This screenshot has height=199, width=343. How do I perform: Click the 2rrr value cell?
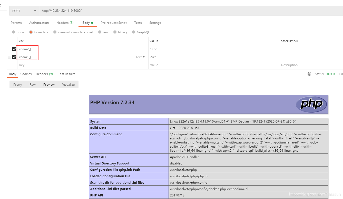(214, 57)
